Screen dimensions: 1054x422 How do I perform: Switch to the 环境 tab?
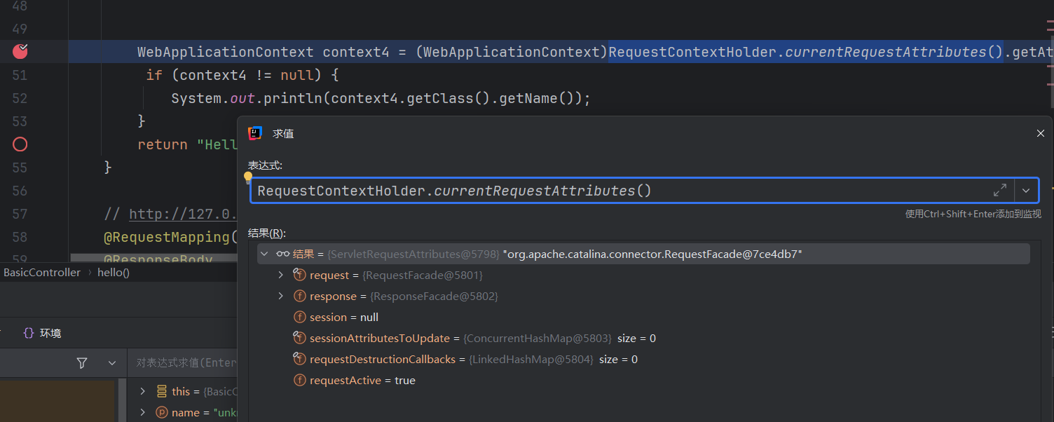pos(42,333)
